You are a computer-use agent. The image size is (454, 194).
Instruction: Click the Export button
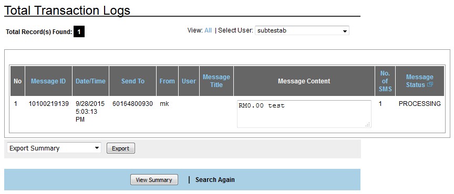(x=121, y=148)
